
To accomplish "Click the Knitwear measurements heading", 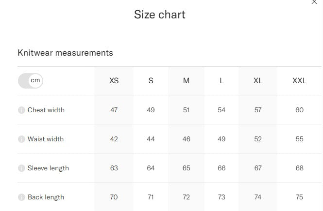I will pyautogui.click(x=65, y=53).
